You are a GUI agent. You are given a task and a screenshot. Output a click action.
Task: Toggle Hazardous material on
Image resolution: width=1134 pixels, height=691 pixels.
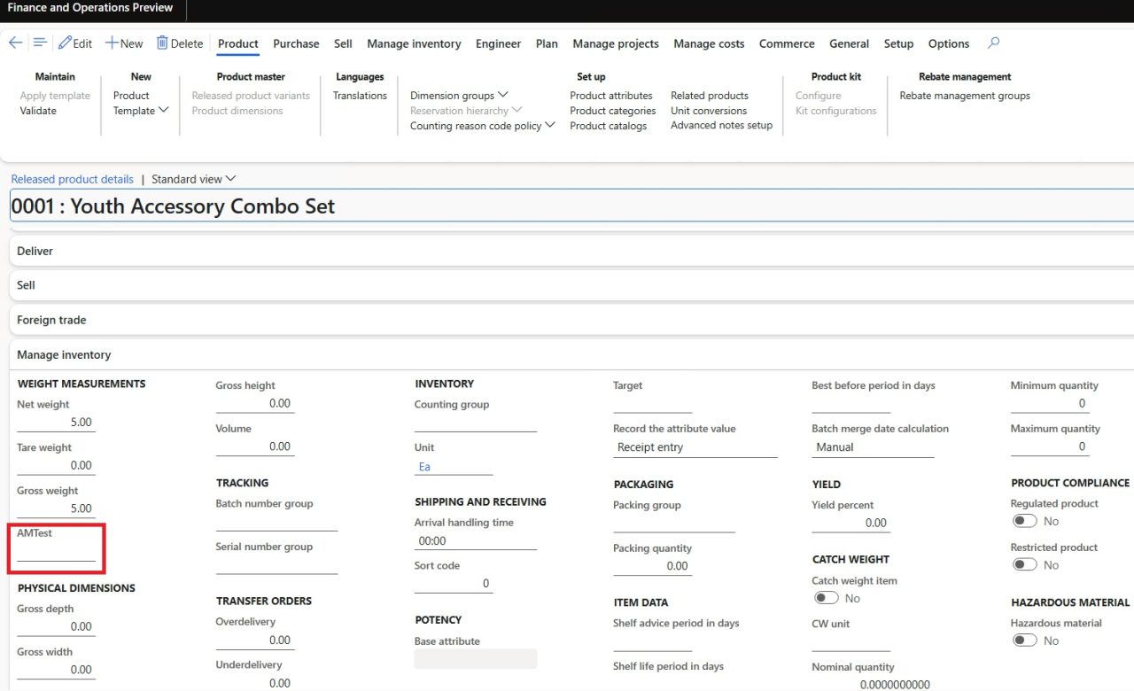click(1025, 640)
